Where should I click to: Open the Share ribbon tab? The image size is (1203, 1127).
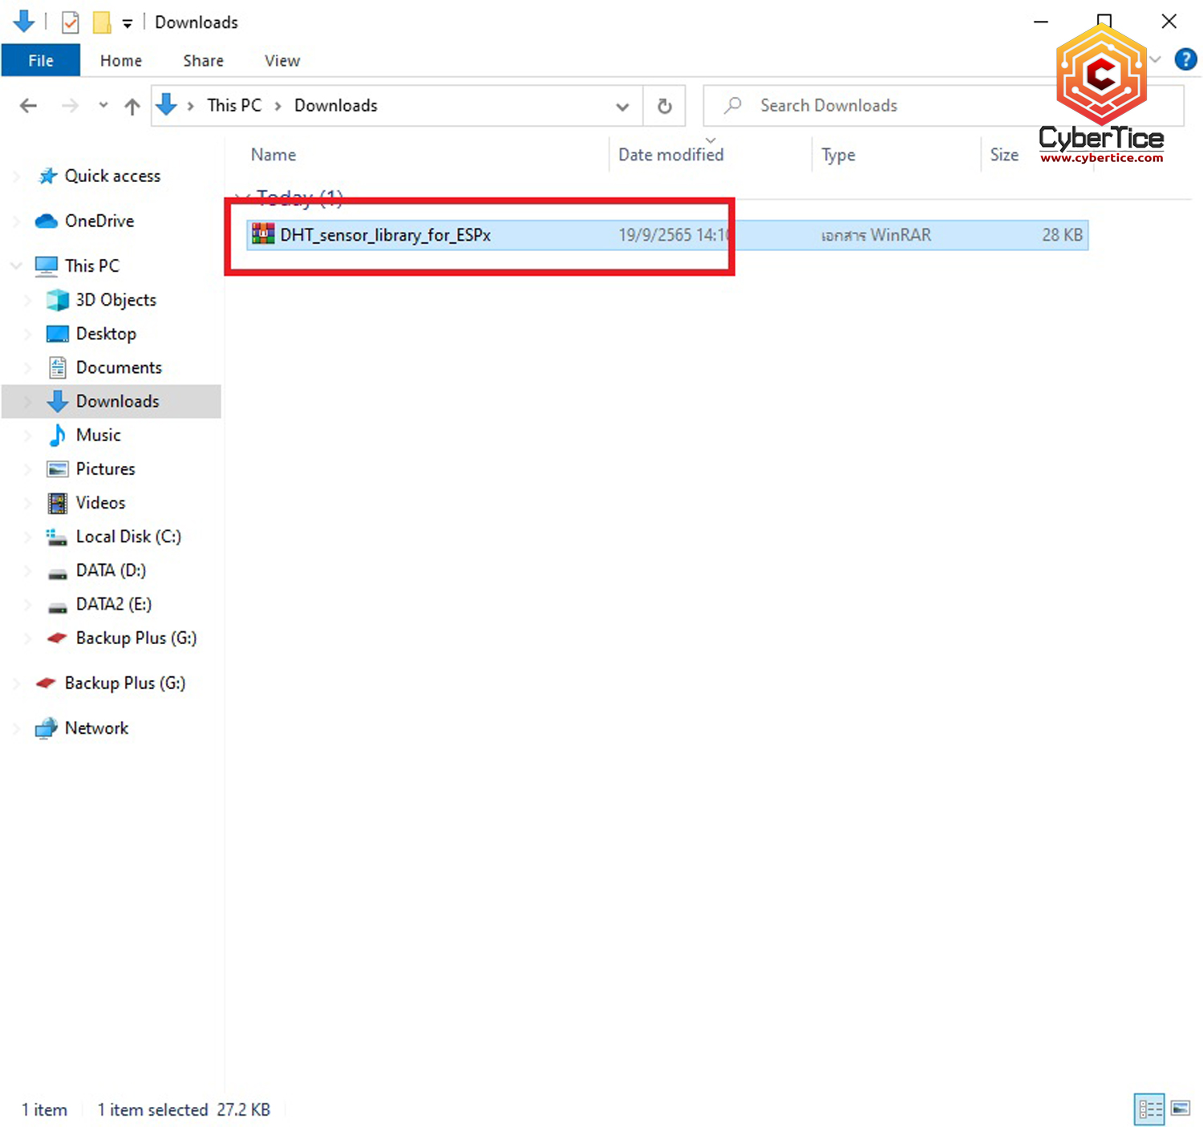point(203,61)
